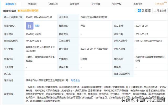The width and height of the screenshot is (168, 105).
Task: Click 发生变更时通知我 link
Action: pos(29,10)
